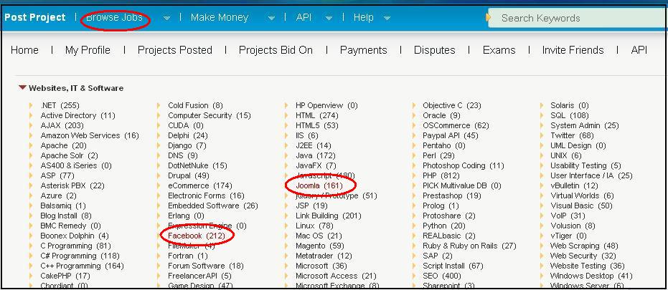Viewport: 668px width, 290px height.
Task: Open the API menu in blue bar
Action: click(x=304, y=17)
